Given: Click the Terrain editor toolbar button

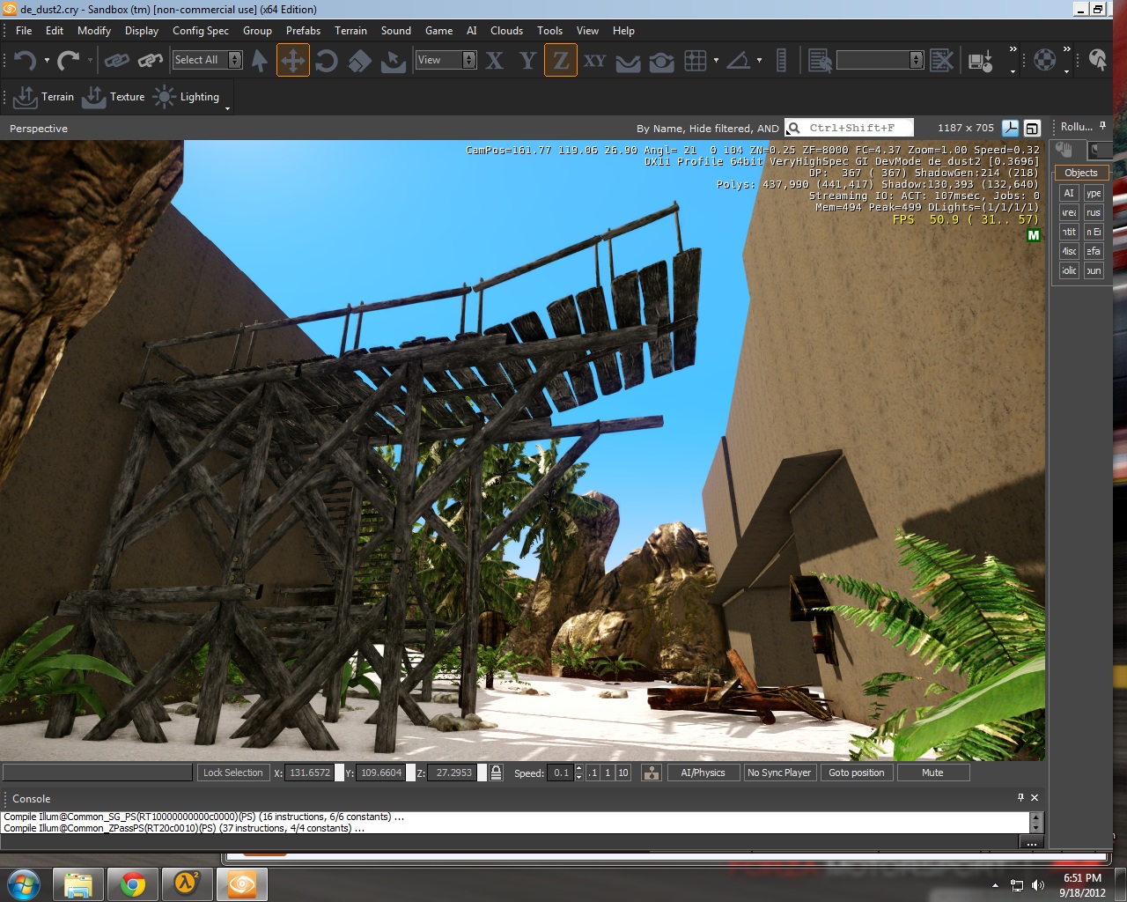Looking at the screenshot, I should pyautogui.click(x=44, y=97).
